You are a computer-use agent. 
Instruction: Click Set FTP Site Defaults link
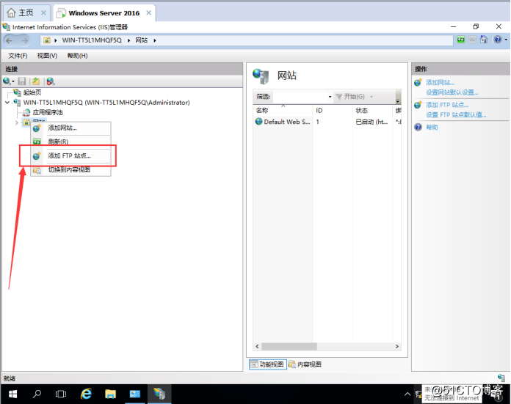(456, 115)
